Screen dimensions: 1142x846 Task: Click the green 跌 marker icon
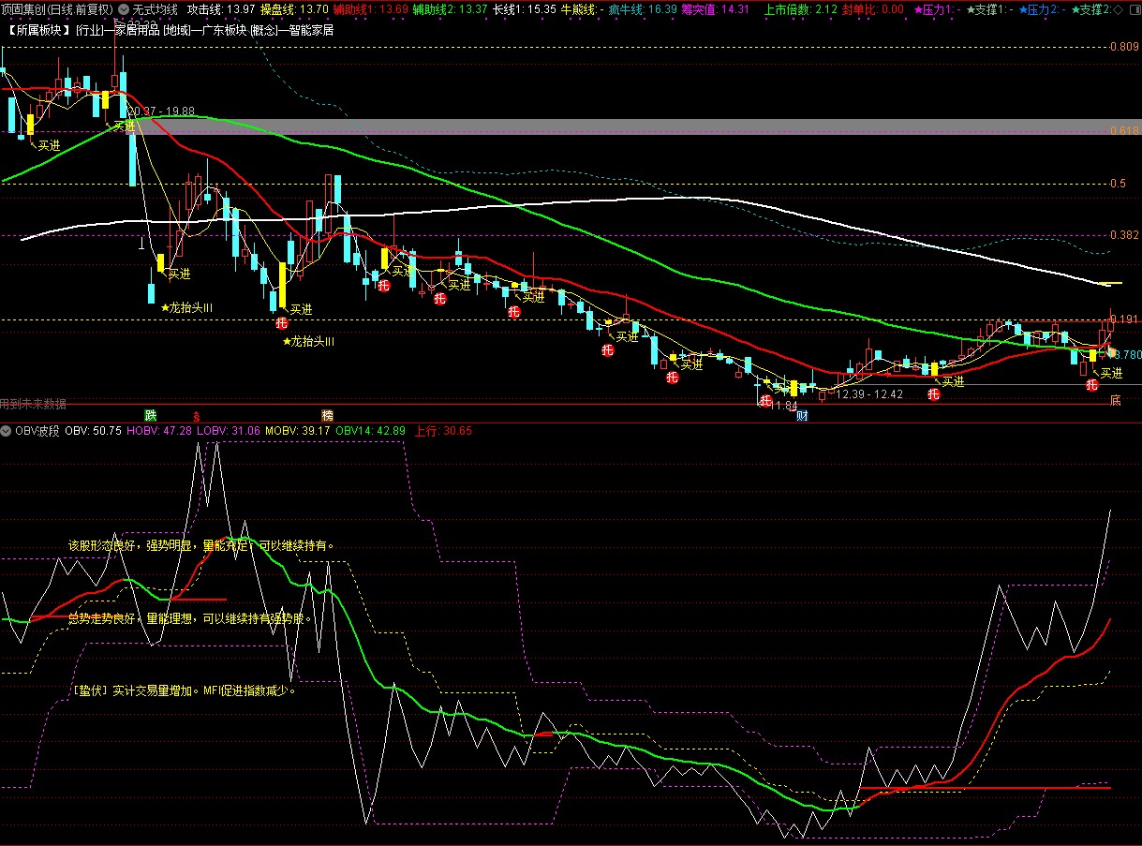coord(150,414)
